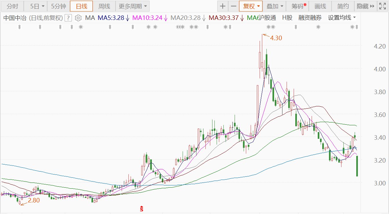
Task: Click the red S marker at chart bottom
Action: coord(141,209)
